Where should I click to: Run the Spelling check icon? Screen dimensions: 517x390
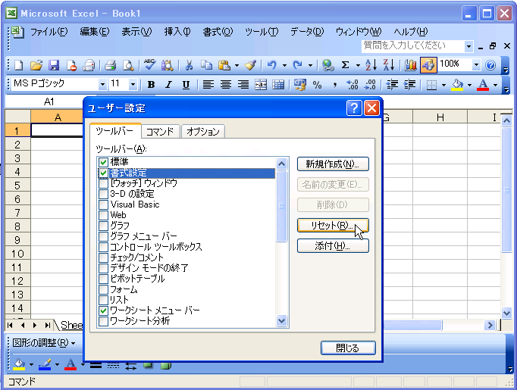click(149, 64)
